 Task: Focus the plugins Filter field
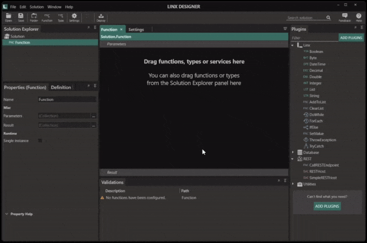point(315,38)
